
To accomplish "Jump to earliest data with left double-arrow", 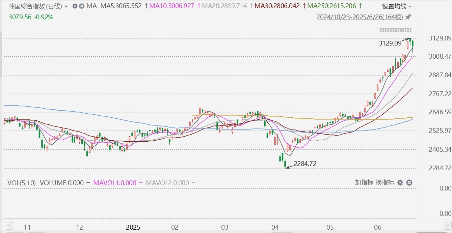I will (x=9, y=226).
